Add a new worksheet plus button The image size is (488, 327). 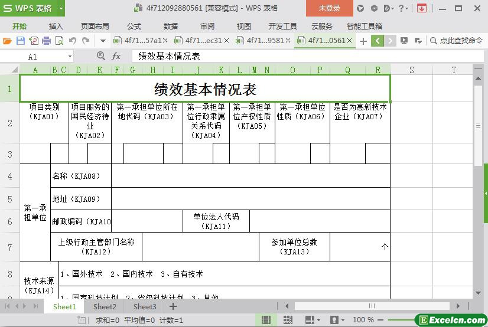point(173,306)
